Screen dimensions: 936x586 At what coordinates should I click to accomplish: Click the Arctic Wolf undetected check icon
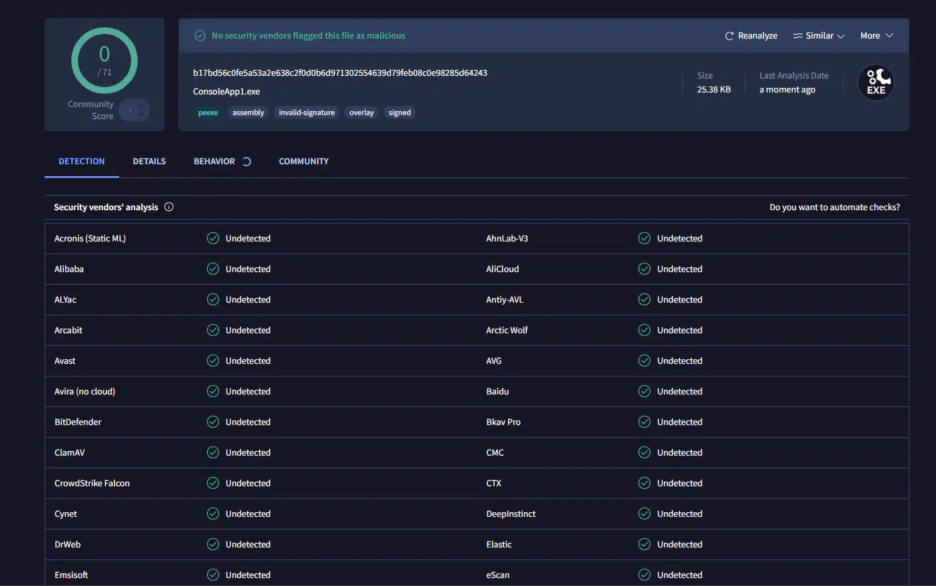click(x=644, y=330)
